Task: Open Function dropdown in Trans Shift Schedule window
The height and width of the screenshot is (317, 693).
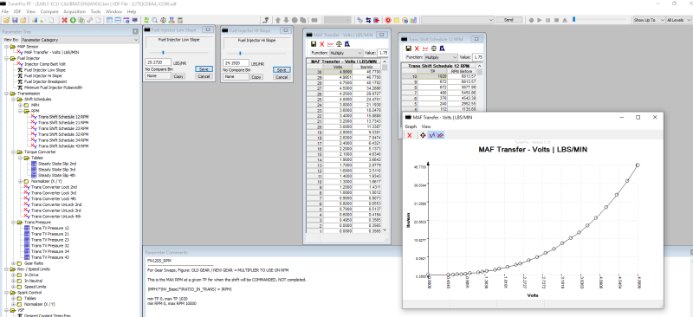Action: click(441, 57)
